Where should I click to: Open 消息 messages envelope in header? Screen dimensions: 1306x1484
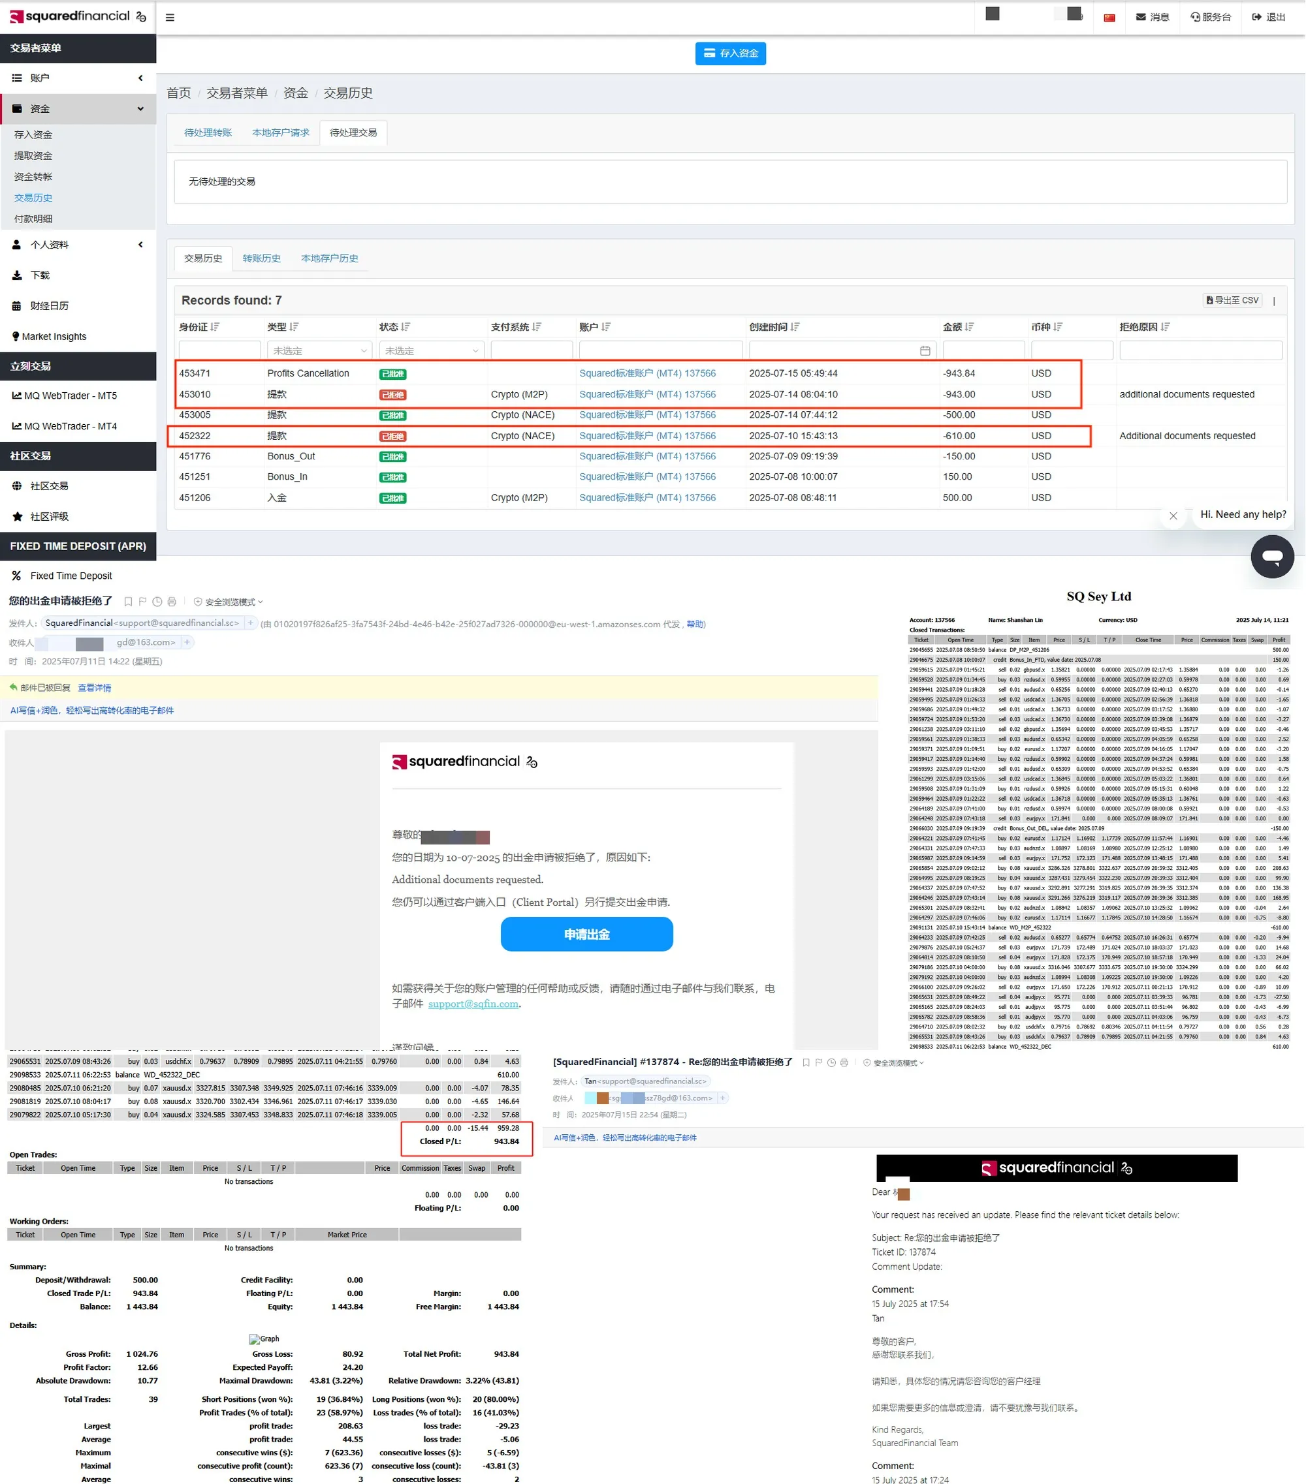(1153, 18)
